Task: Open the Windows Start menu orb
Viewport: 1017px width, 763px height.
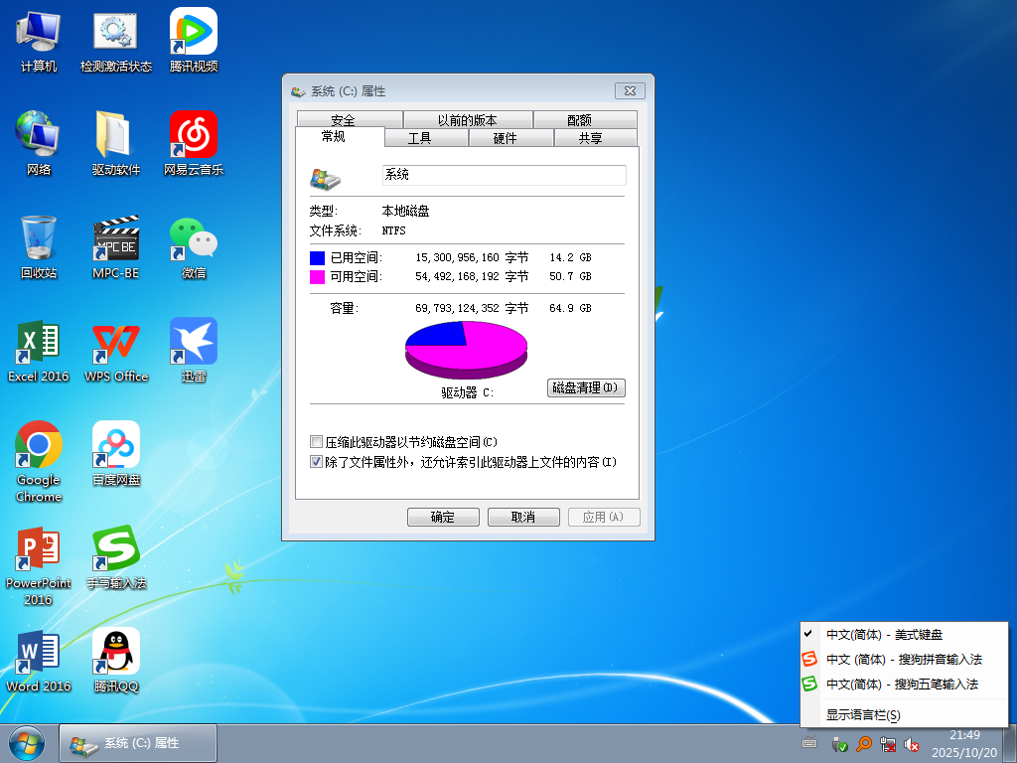Action: [x=27, y=743]
